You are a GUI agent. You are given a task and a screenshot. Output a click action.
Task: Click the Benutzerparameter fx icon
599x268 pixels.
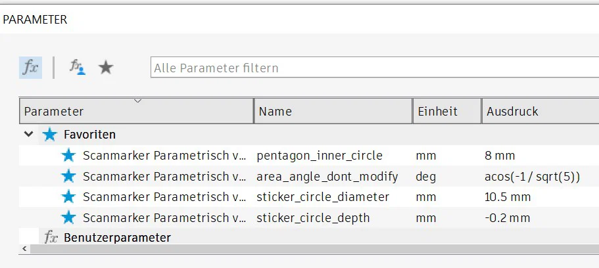(x=51, y=237)
